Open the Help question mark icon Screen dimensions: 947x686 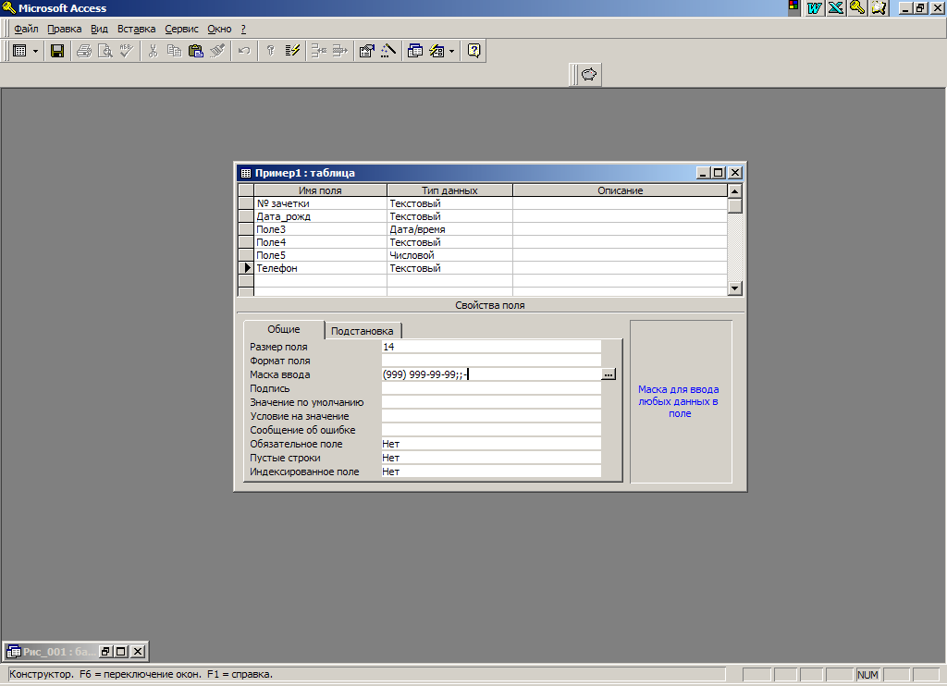[474, 52]
